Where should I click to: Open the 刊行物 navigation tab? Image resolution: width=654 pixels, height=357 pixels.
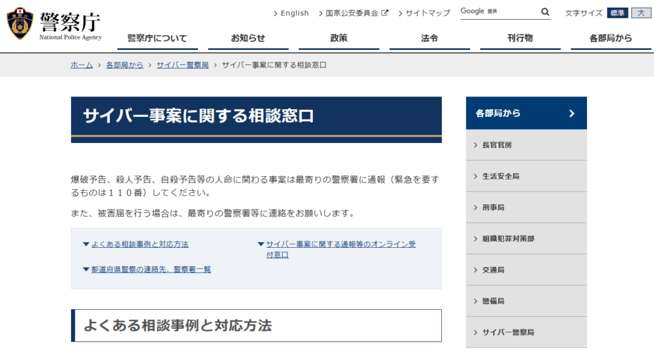[x=520, y=38]
